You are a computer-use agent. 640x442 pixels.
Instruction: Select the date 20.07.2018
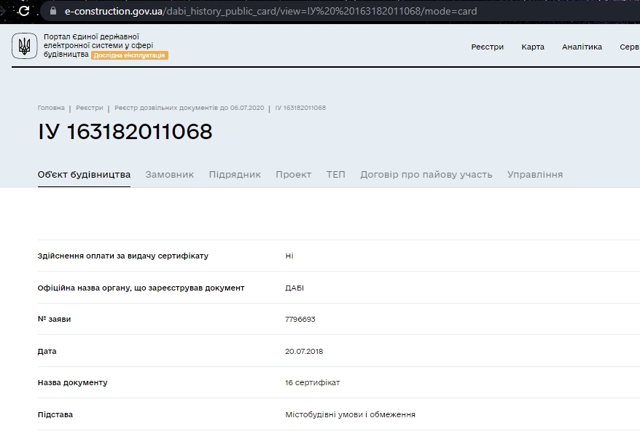click(x=304, y=352)
